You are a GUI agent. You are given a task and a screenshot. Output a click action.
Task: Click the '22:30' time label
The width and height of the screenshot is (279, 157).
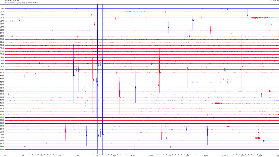(x=2, y=143)
